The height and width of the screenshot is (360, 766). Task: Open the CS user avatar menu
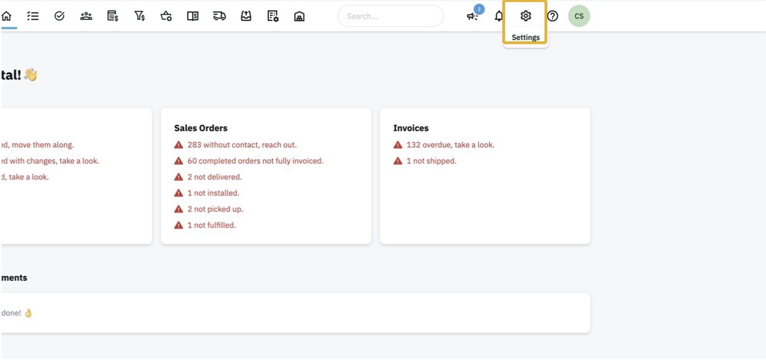coord(579,16)
